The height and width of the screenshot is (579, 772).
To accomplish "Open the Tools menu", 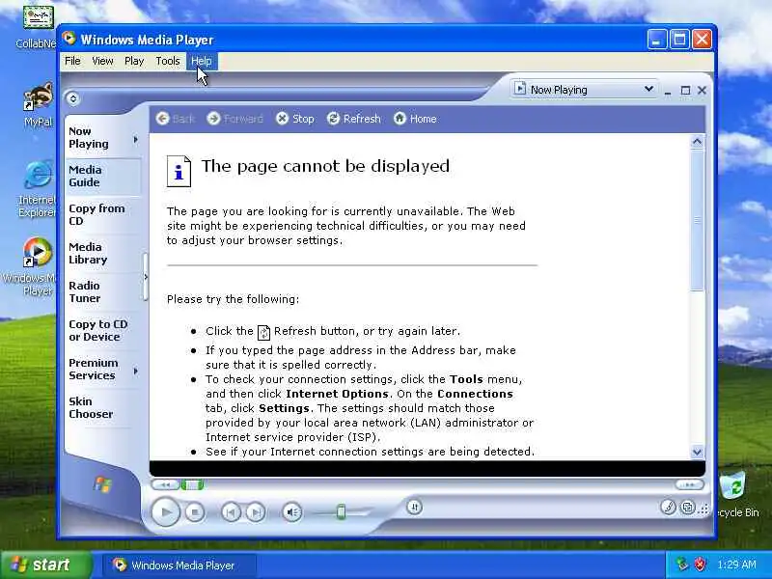I will click(168, 61).
